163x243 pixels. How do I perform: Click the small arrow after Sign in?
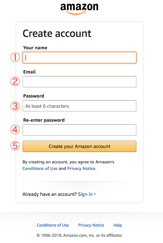pyautogui.click(x=95, y=194)
